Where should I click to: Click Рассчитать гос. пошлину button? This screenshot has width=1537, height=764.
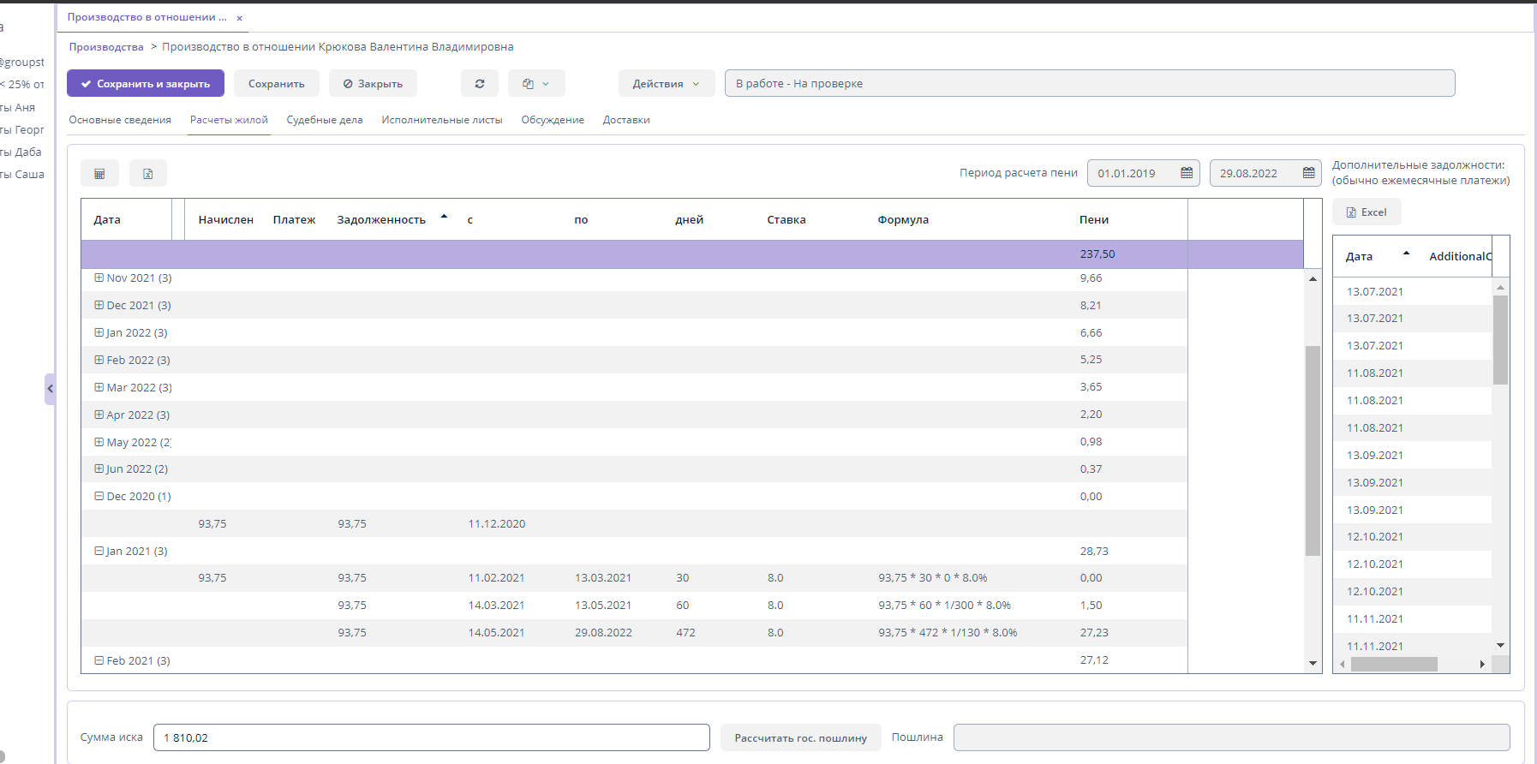click(x=800, y=737)
